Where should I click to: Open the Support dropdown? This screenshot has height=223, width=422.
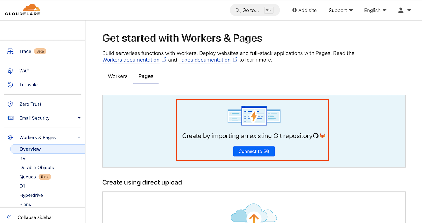tap(341, 10)
